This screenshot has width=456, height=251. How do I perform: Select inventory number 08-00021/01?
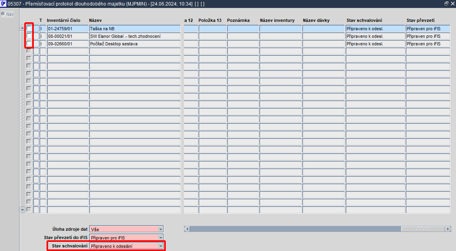[68, 36]
